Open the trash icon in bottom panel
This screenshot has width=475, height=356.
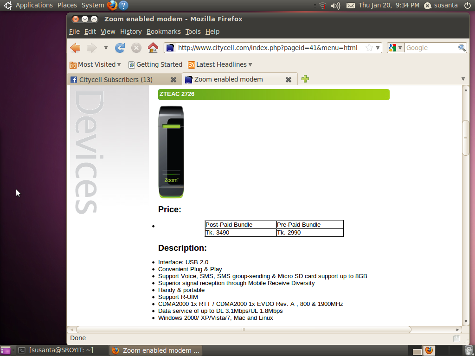pyautogui.click(x=469, y=350)
